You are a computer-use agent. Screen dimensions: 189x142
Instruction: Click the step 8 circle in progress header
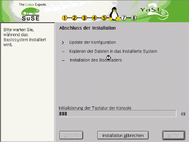click(x=134, y=18)
